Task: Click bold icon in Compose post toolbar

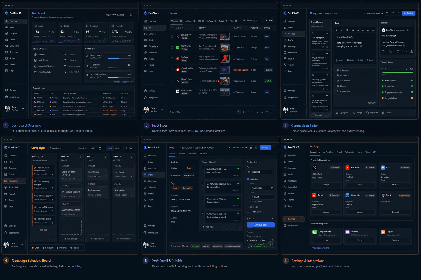Action: pyautogui.click(x=337, y=30)
